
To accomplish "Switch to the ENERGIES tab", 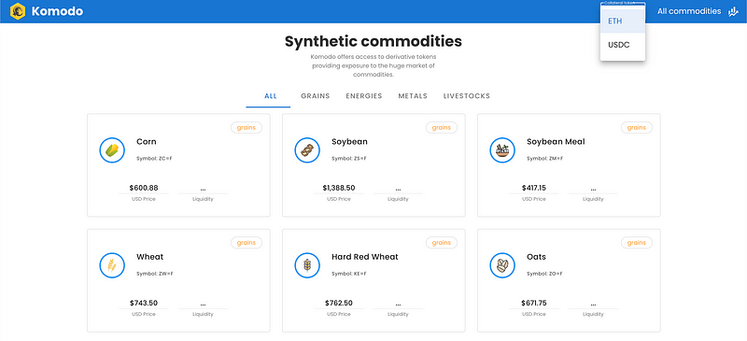I will tap(364, 96).
